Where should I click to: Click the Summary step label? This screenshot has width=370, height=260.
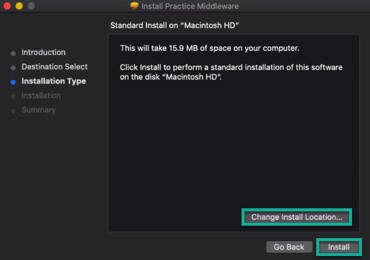point(38,110)
